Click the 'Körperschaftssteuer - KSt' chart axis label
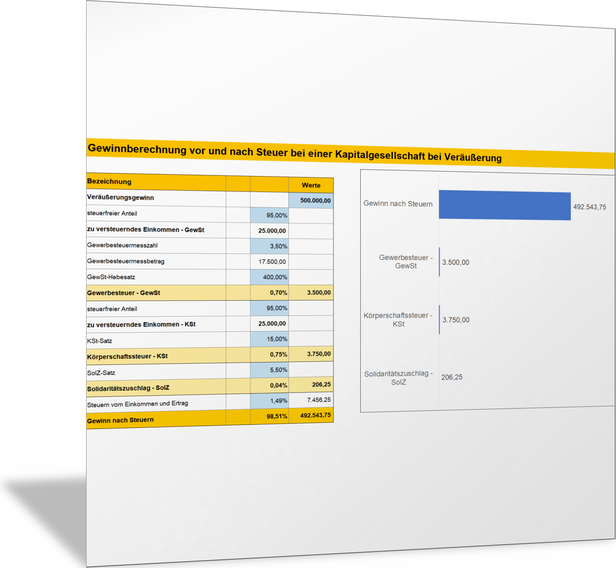This screenshot has width=616, height=568. click(x=398, y=319)
